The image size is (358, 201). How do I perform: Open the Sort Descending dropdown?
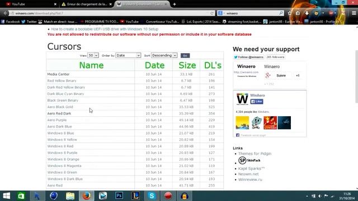[x=164, y=55]
